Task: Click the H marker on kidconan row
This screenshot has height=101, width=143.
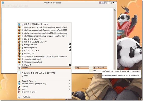Action: click(70, 50)
